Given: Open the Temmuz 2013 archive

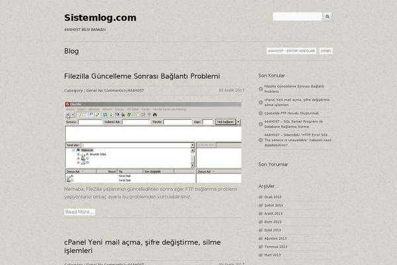Looking at the screenshot, I should pyautogui.click(x=276, y=246).
